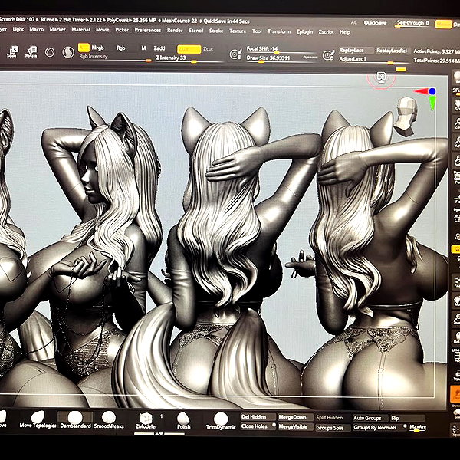The image size is (460, 460).
Task: Pick the ZModeler brush icon
Action: coord(146,421)
